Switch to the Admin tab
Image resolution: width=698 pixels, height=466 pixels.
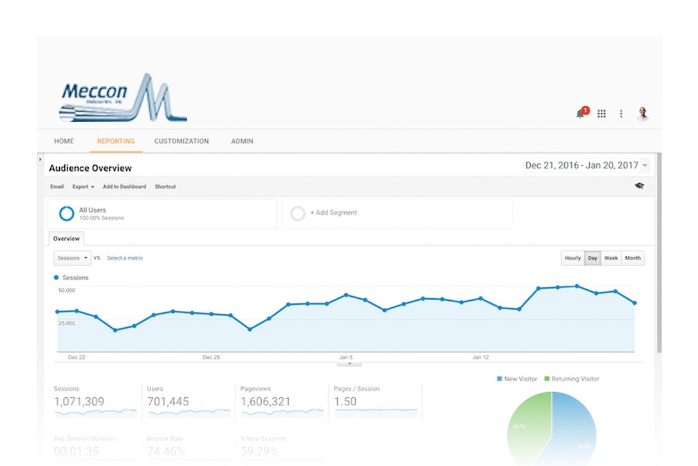[241, 141]
